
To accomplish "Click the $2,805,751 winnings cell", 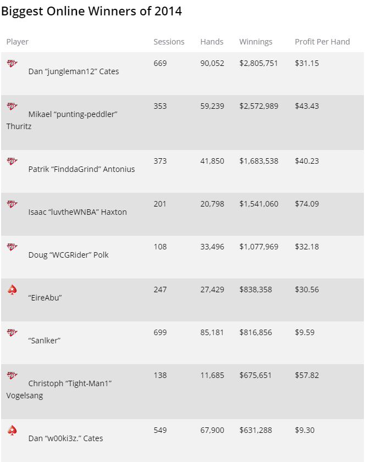I will pos(258,63).
